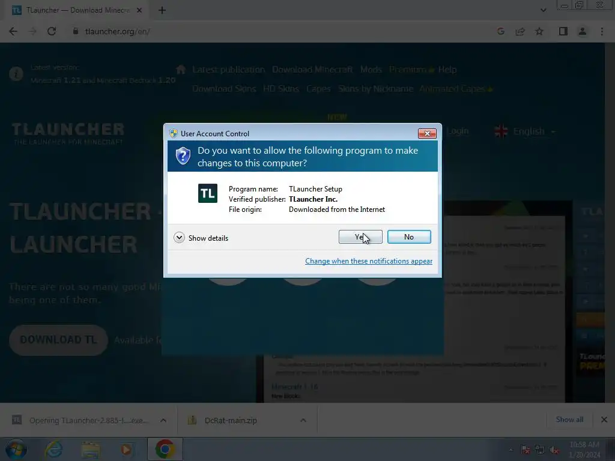The image size is (615, 461).
Task: Close the Chrome downloads bar
Action: pos(604,420)
